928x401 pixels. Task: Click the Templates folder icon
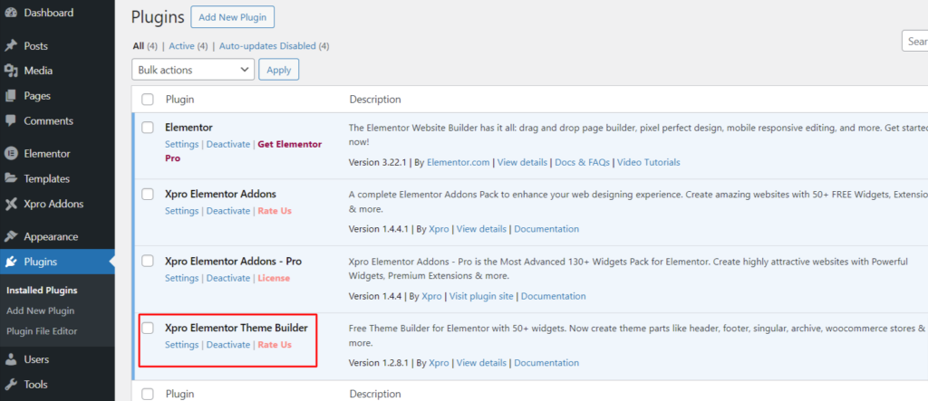coord(11,179)
